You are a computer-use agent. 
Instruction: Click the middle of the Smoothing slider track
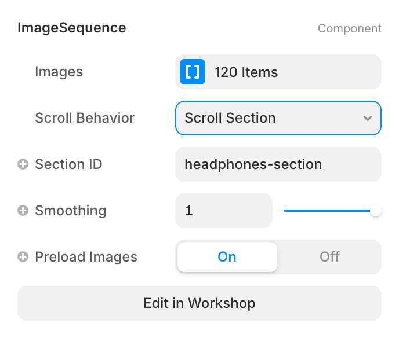tap(328, 211)
